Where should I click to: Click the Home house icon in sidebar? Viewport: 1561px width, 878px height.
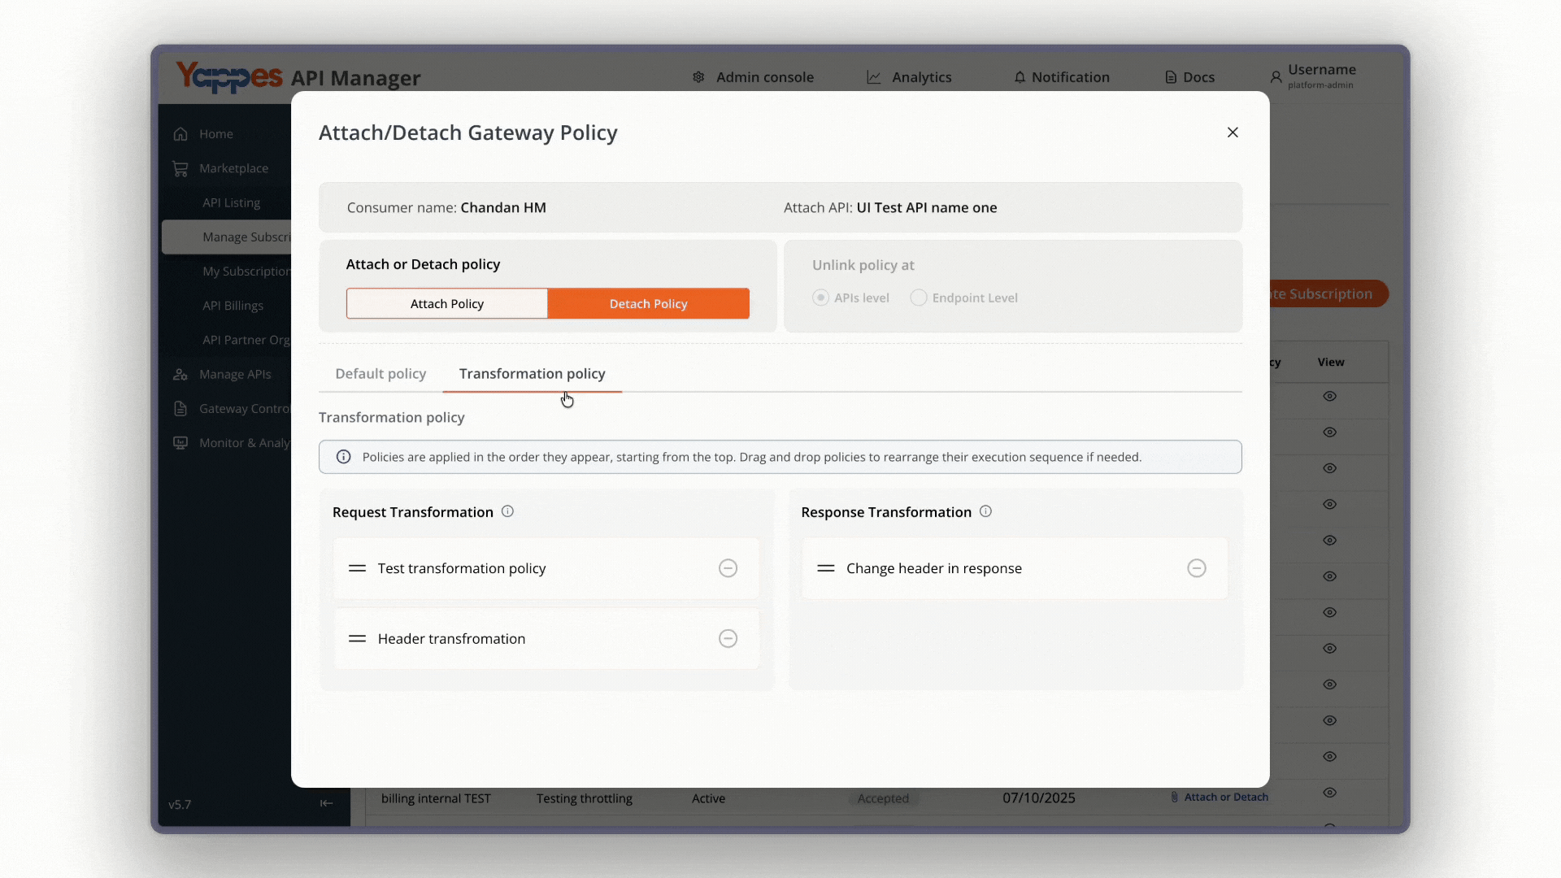[180, 134]
